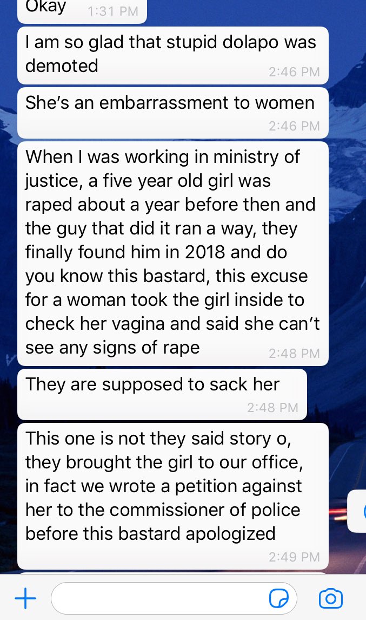Tap the partially visible button at right edge

click(356, 511)
